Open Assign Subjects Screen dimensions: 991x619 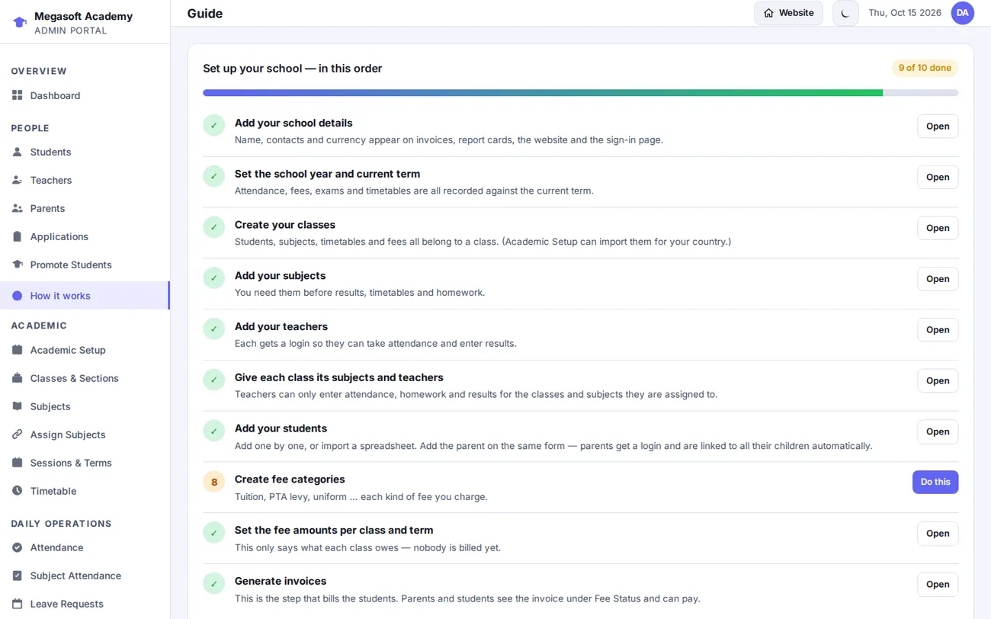(x=85, y=435)
